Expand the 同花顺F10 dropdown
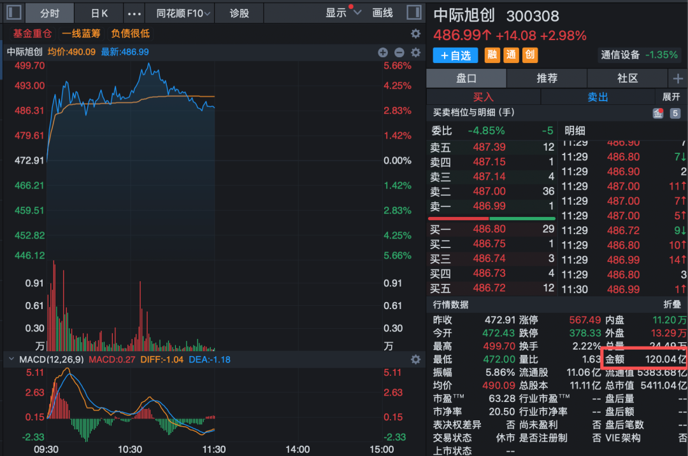The height and width of the screenshot is (456, 688). point(179,13)
